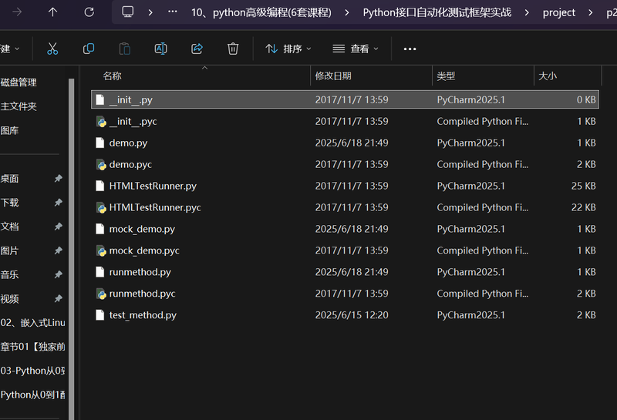
Task: Open the See more ellipsis menu
Action: [x=410, y=49]
